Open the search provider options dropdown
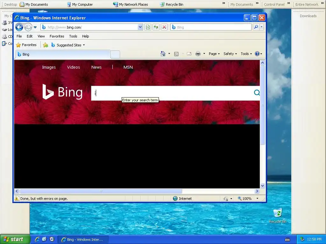 [x=262, y=27]
